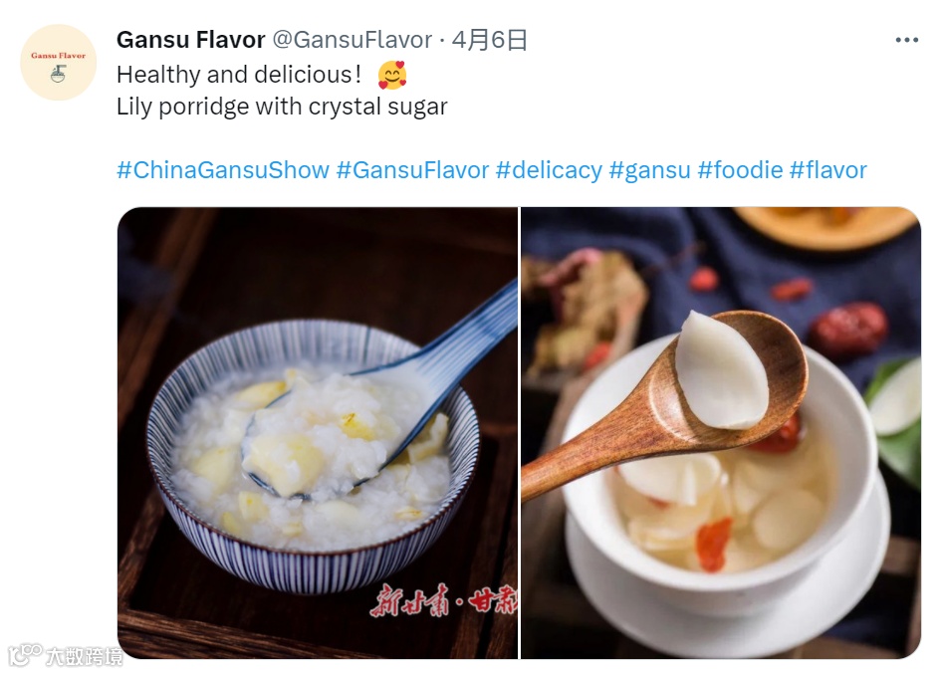This screenshot has height=674, width=944.
Task: Open the Gansu Flavor display name link
Action: (x=191, y=40)
